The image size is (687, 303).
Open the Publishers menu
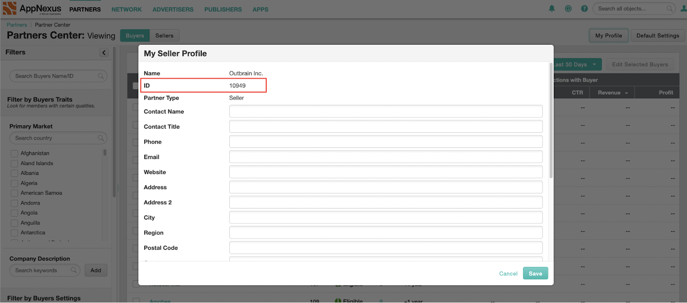click(223, 9)
